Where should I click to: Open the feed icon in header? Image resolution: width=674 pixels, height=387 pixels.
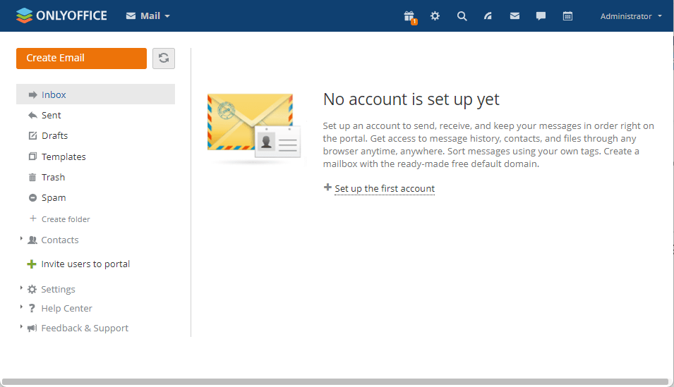pos(488,16)
